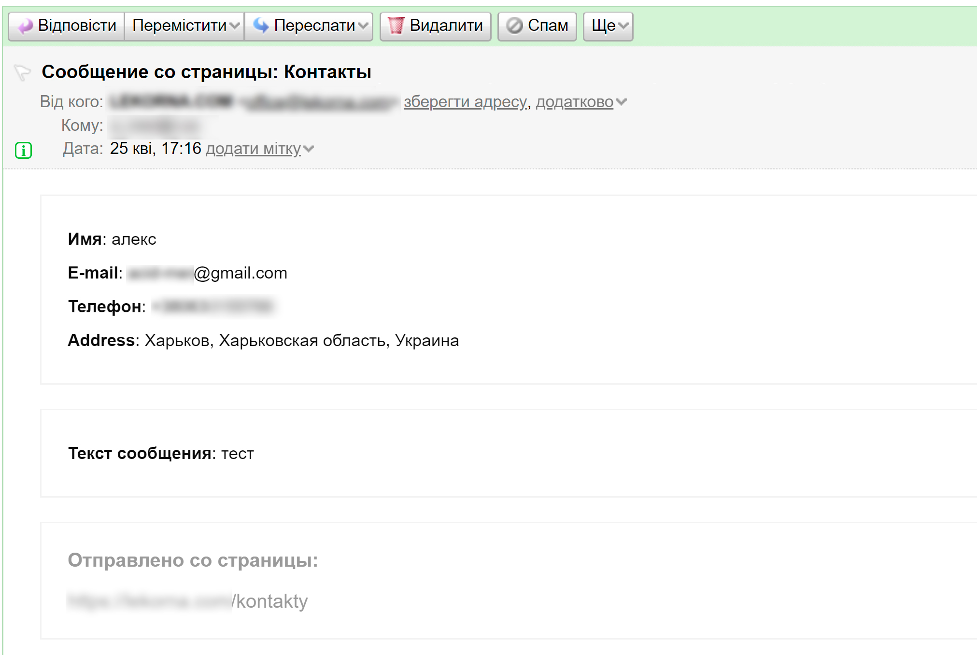
Task: Open the Ще more-actions menu
Action: tap(608, 26)
